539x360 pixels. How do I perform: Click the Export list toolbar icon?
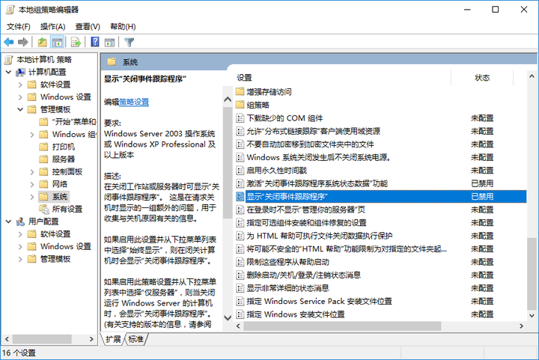(76, 42)
